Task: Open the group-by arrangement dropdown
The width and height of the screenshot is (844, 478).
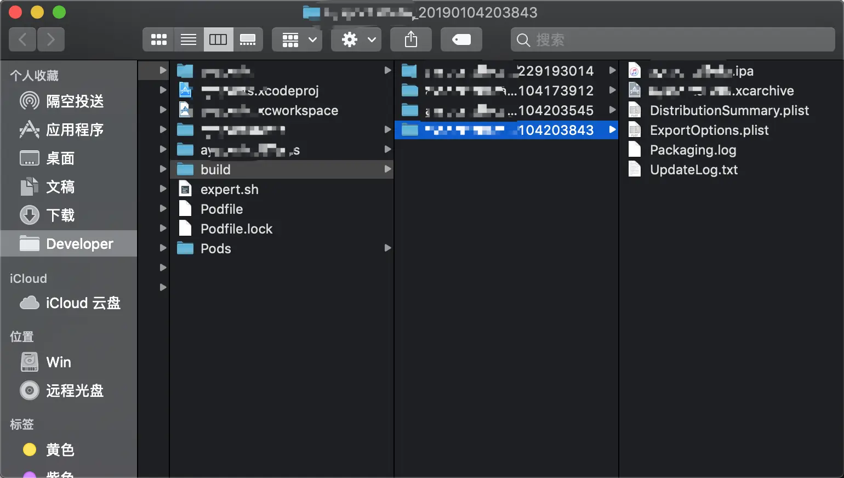Action: click(297, 39)
